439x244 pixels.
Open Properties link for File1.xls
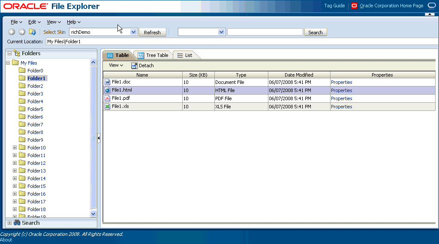point(342,107)
